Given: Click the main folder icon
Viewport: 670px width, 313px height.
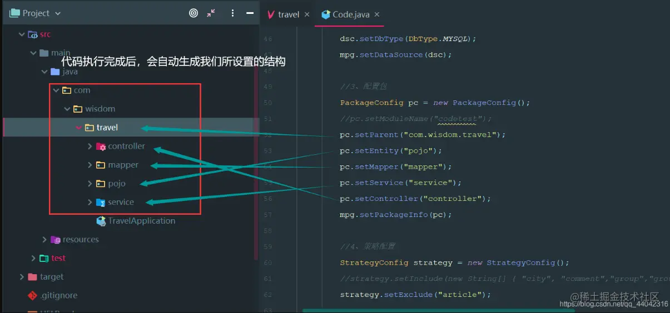Looking at the screenshot, I should click(44, 53).
